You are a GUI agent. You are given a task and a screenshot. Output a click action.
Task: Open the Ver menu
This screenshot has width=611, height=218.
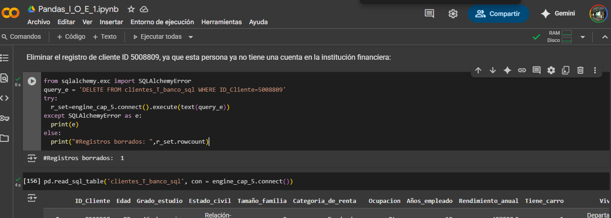(x=87, y=22)
